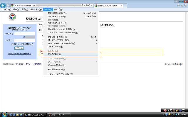Click the Favorites star icon at top right
This screenshot has width=188, height=117.
point(182,5)
